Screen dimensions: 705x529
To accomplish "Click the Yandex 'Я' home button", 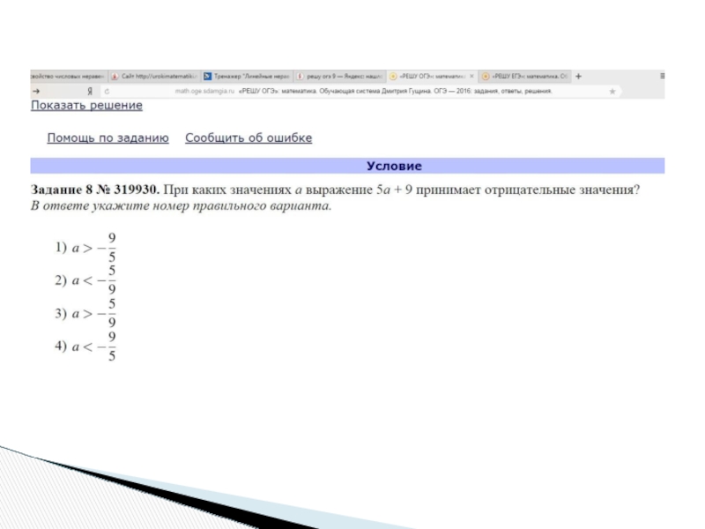I will tap(90, 92).
